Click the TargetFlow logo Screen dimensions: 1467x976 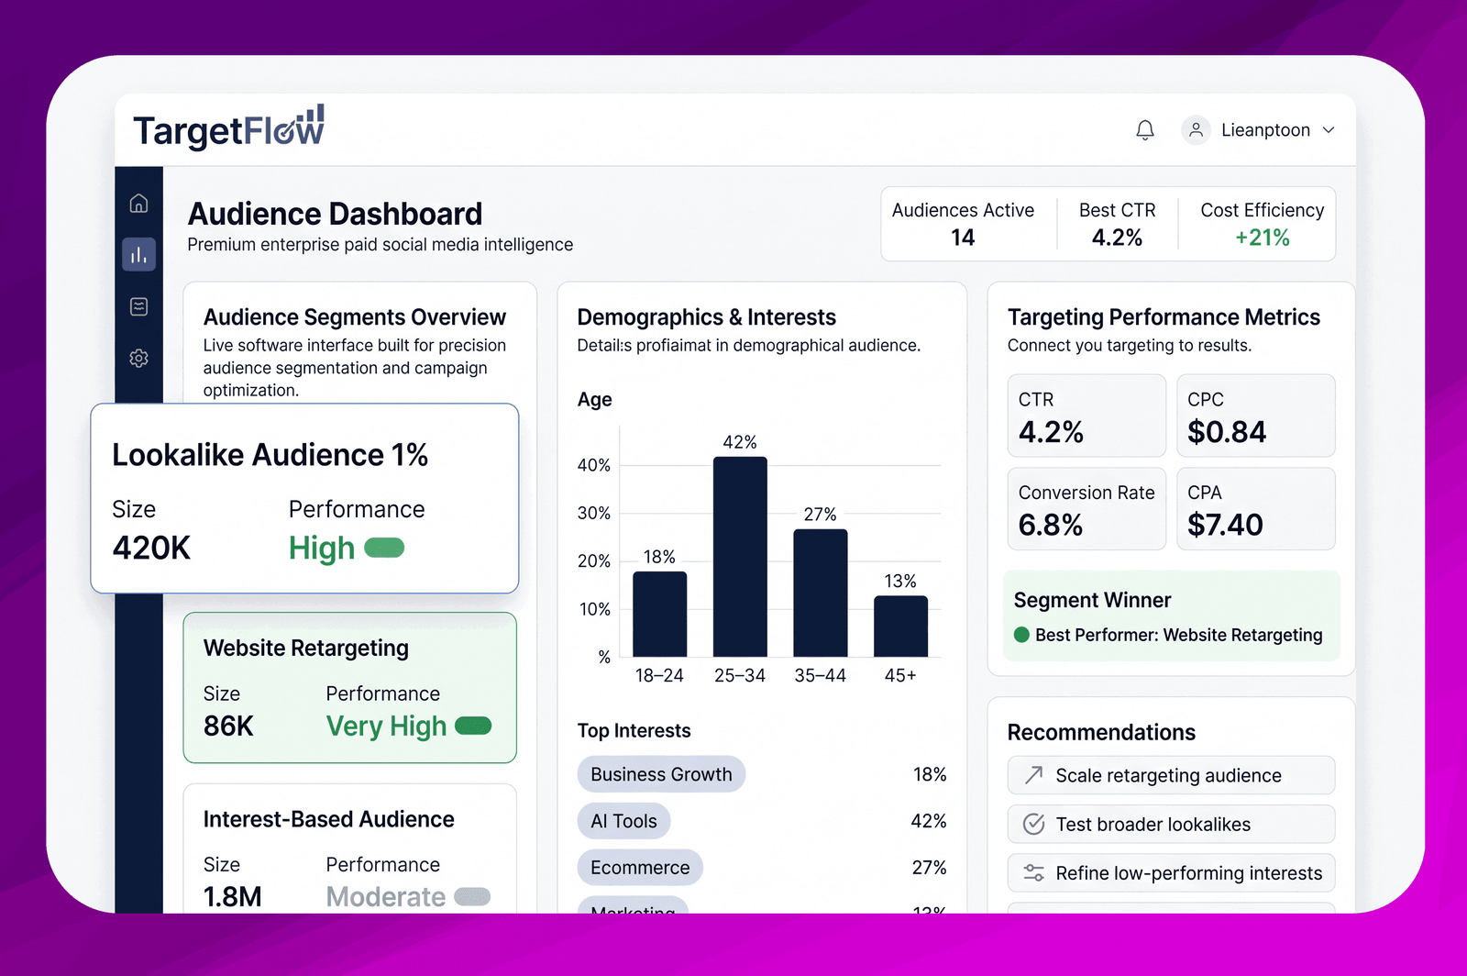coord(228,128)
